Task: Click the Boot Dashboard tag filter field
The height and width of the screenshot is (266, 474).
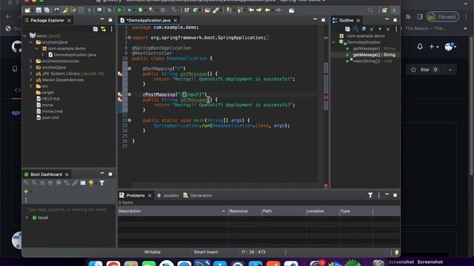Action: [68, 210]
